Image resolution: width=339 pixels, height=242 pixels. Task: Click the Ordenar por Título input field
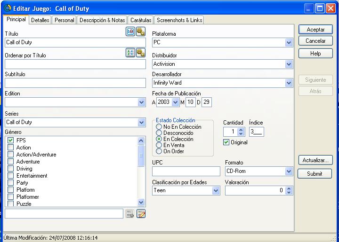(75, 64)
